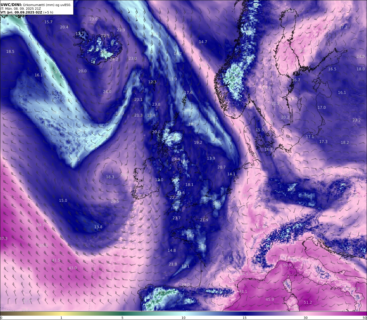This screenshot has height=320, width=367.
Task: Click the IT: Mán. 08. 09. 2025 21Z line
Action: click(21, 9)
